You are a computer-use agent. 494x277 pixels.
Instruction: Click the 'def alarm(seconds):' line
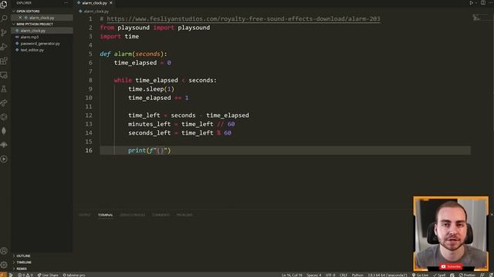point(134,54)
